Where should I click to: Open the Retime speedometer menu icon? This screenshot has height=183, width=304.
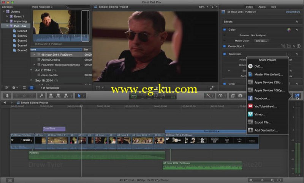click(x=220, y=95)
